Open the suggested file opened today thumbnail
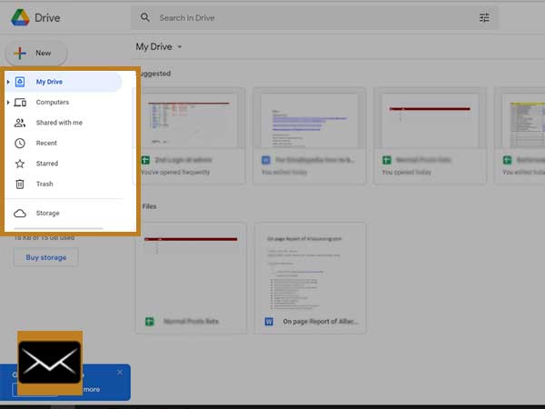This screenshot has height=409, width=545. pyautogui.click(x=430, y=120)
